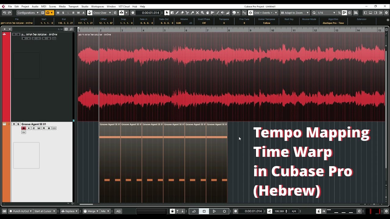Screen dimensions: 390x219
Task: Click the transport Record button
Action: coord(225,211)
